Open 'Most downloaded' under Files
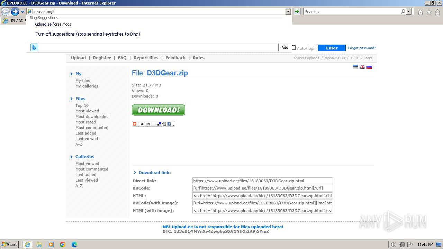Screen dimensions: 443x249 tap(92, 117)
